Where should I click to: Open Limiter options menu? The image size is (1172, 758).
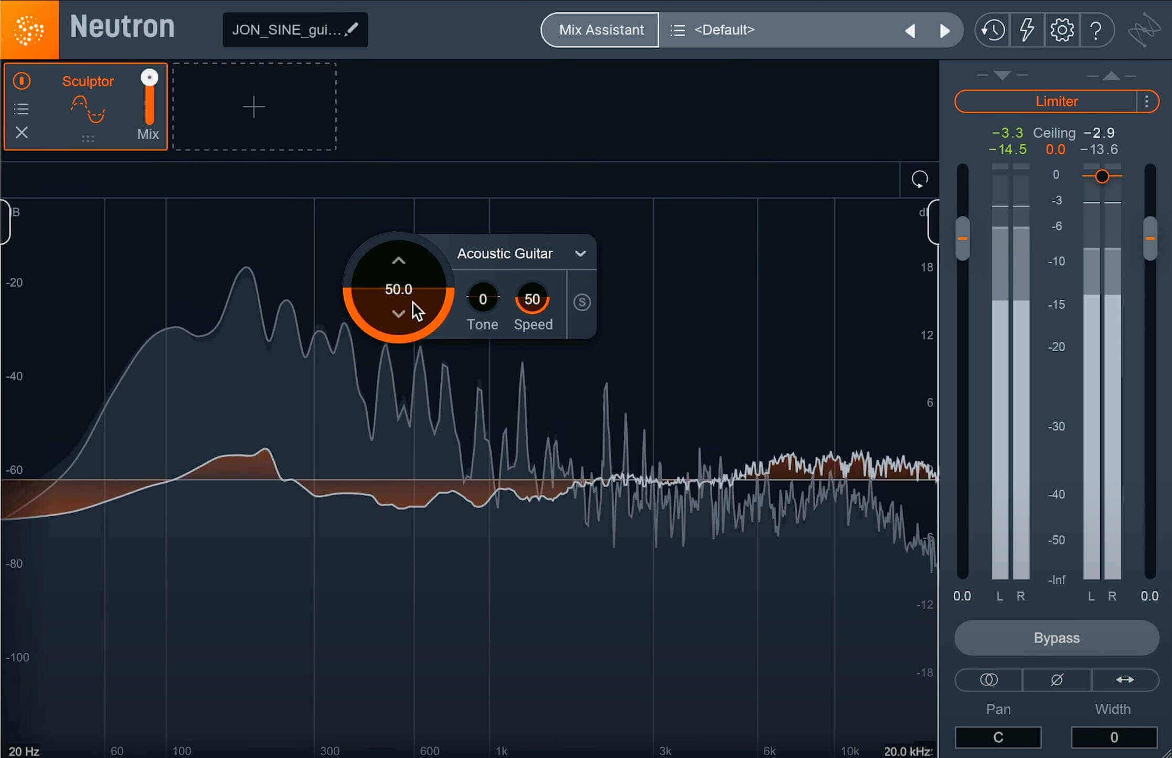[1147, 101]
